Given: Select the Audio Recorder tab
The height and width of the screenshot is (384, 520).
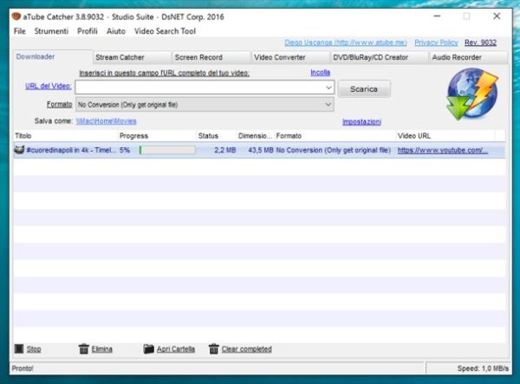Looking at the screenshot, I should point(457,57).
